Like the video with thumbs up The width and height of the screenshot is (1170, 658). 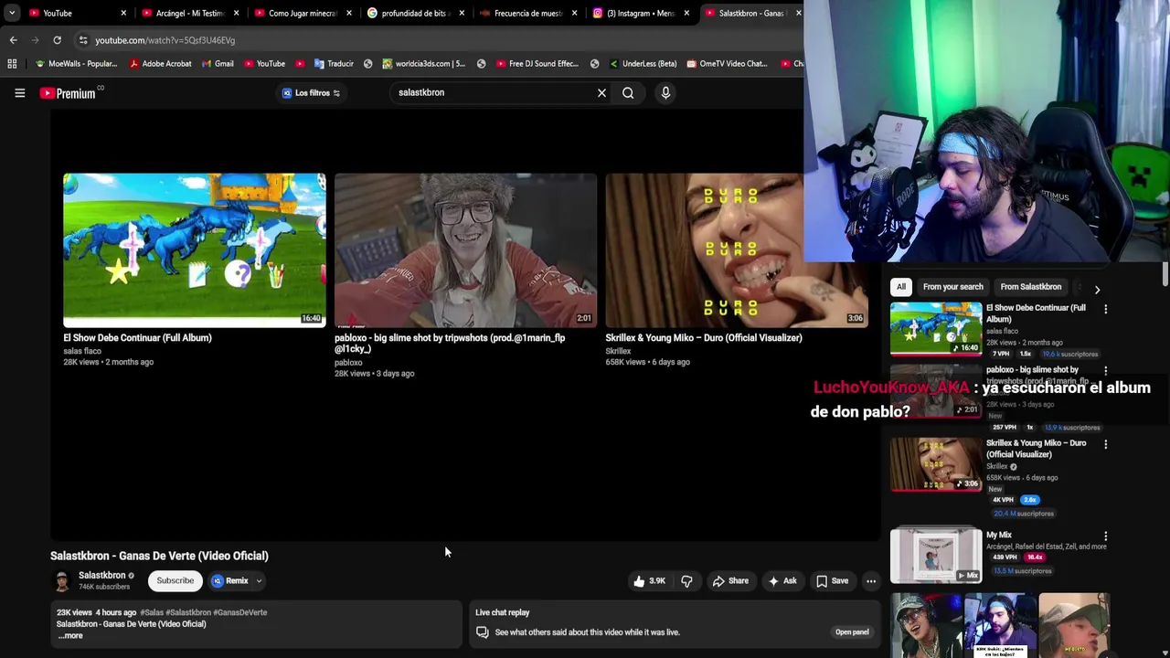[x=650, y=581]
